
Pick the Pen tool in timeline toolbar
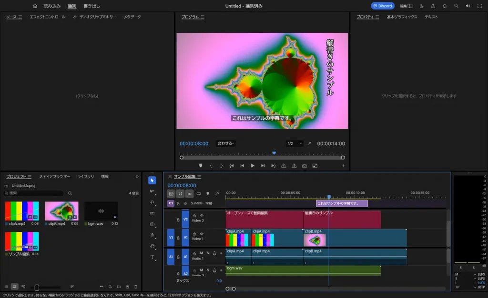click(x=152, y=235)
